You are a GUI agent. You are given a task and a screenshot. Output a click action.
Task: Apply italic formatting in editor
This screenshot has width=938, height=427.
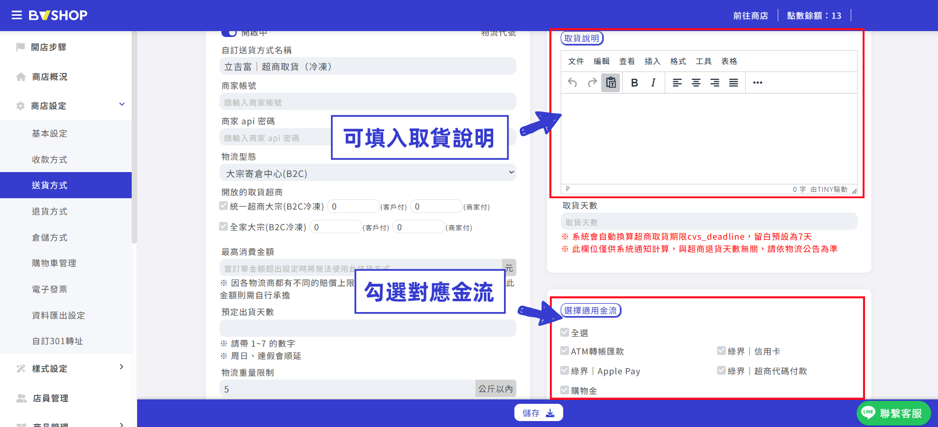(653, 83)
